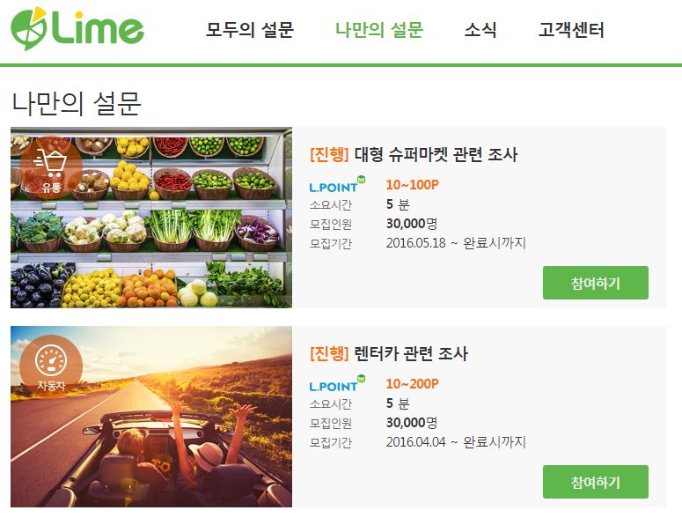Click 참여하기 for the rental car survey

click(596, 482)
